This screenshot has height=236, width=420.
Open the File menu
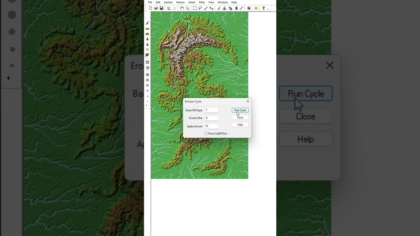click(x=150, y=2)
